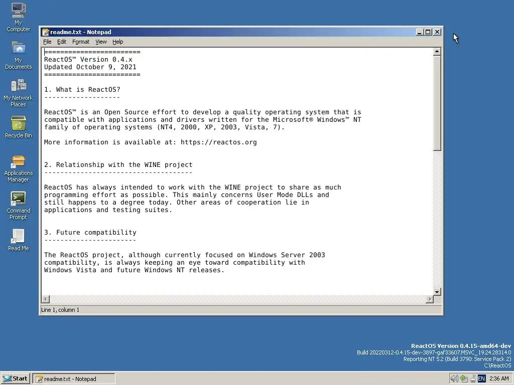Click the Notepad icon in title bar
Image resolution: width=514 pixels, height=385 pixels.
coord(46,32)
